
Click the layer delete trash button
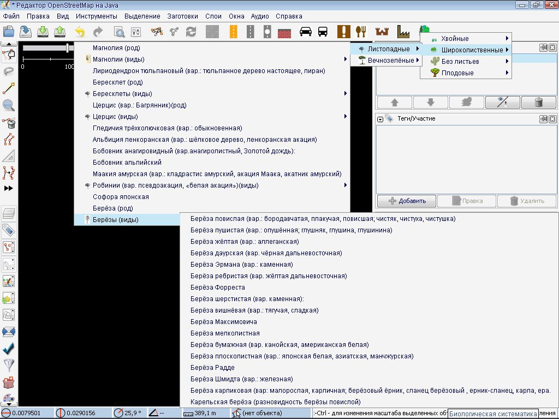pyautogui.click(x=538, y=102)
